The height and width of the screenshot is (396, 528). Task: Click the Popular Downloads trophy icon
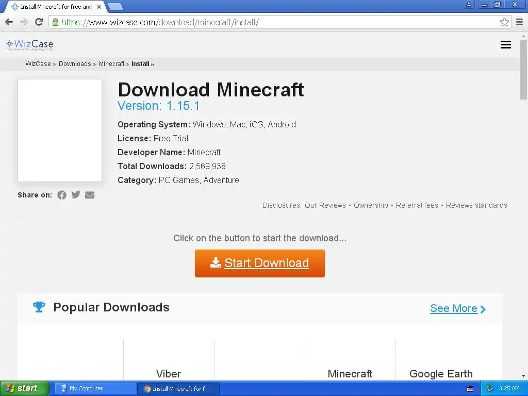[x=39, y=307]
